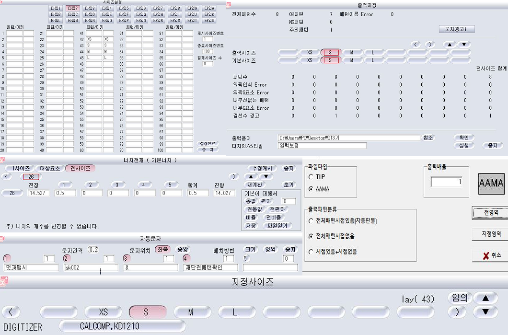
Task: Choose 시접있음+시접없음 radio option
Action: (311, 252)
